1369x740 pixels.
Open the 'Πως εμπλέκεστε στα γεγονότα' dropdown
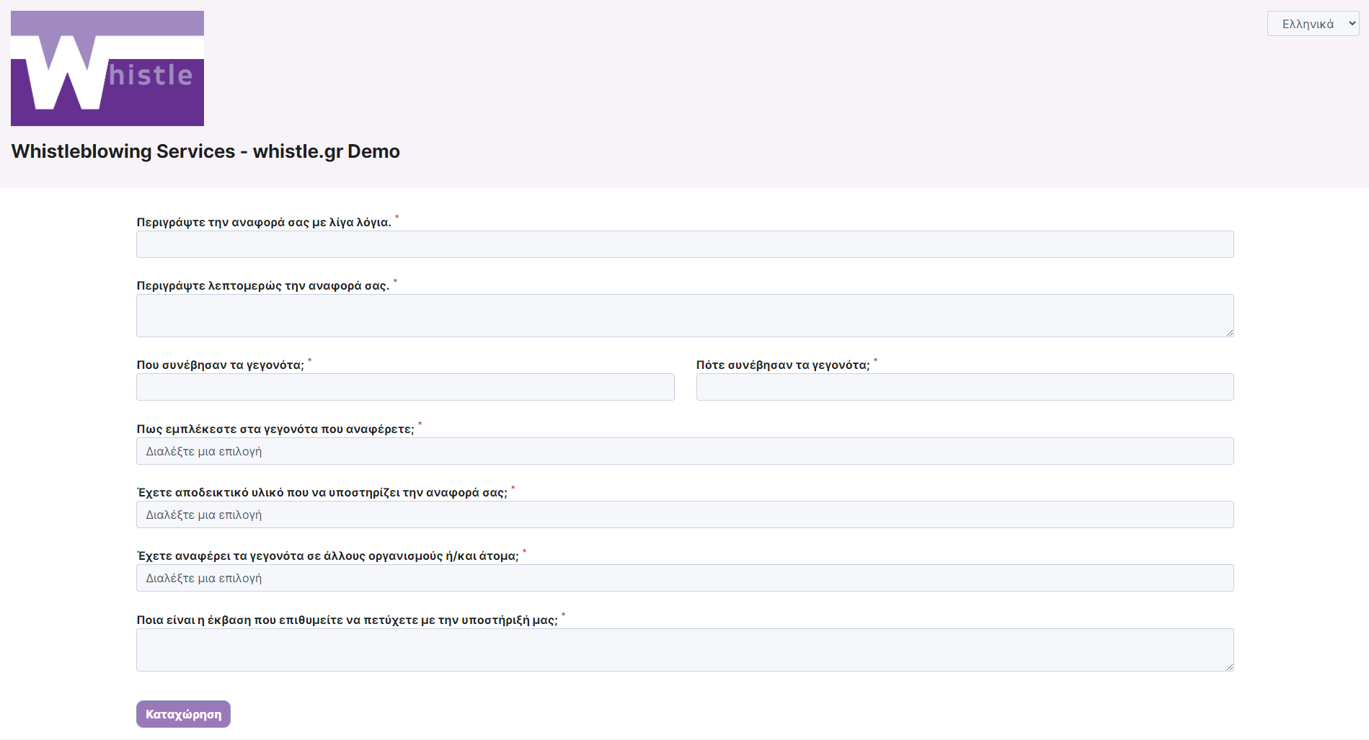pyautogui.click(x=684, y=451)
